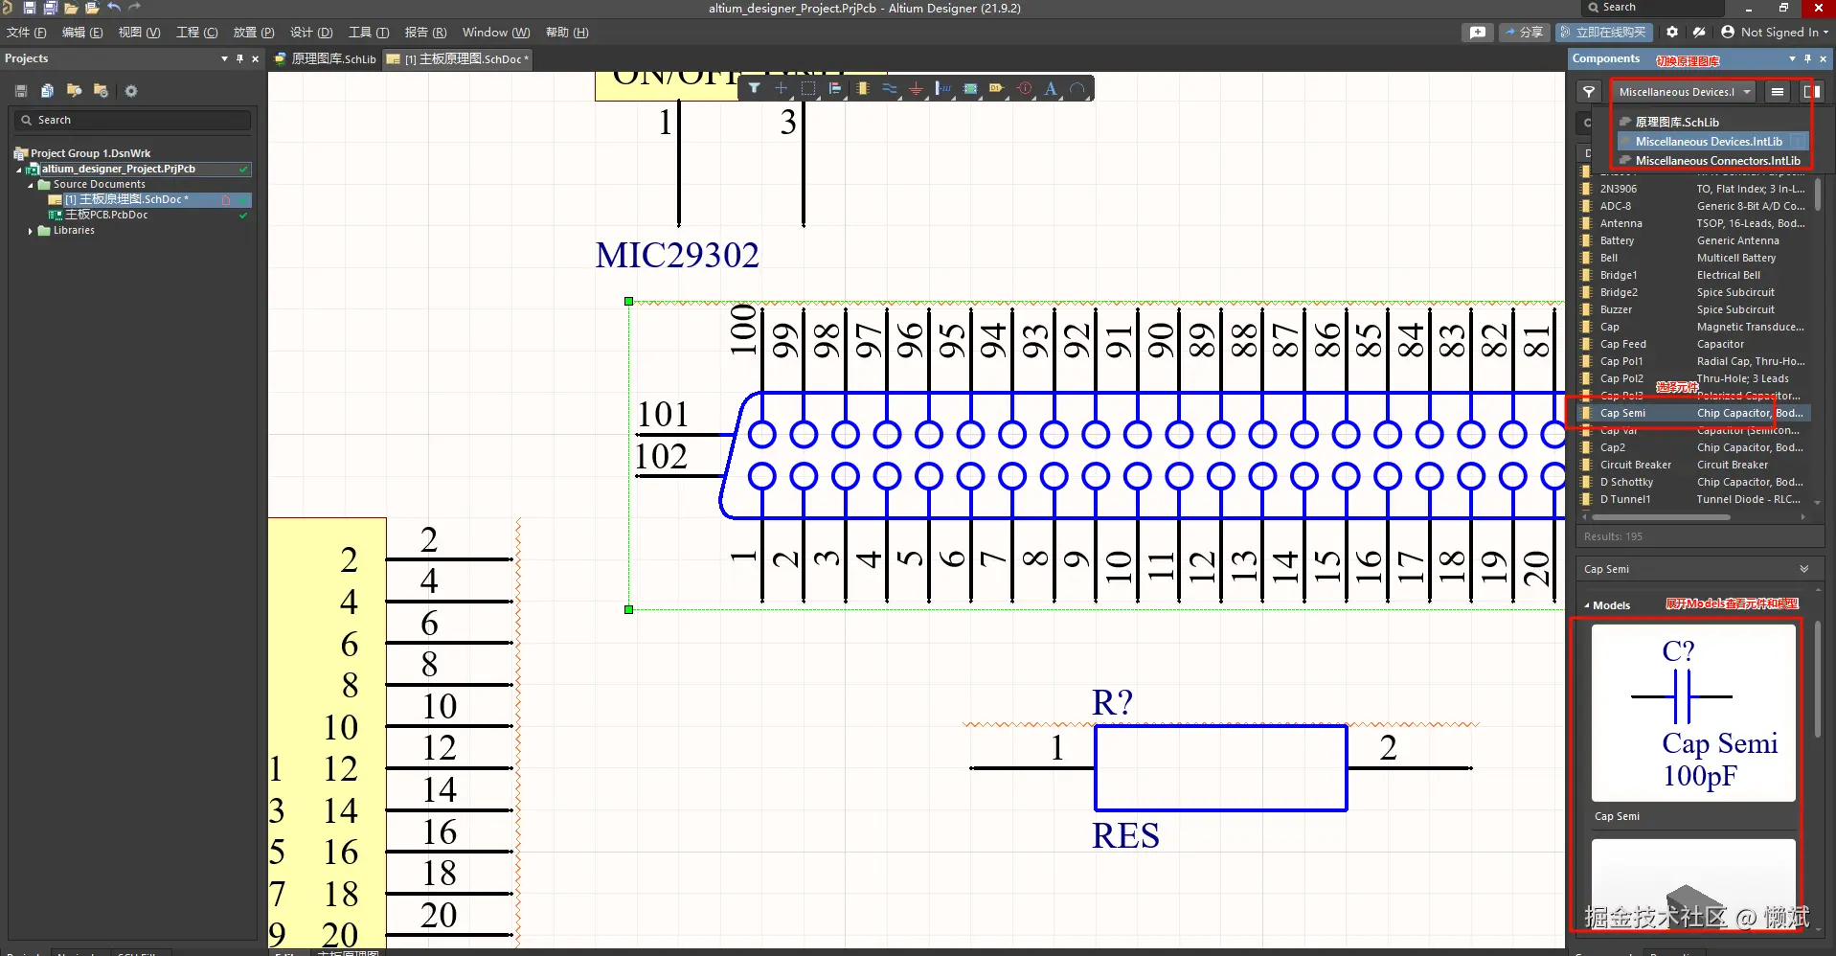The image size is (1836, 956).
Task: Toggle the Components panel details pane layout
Action: click(1811, 92)
